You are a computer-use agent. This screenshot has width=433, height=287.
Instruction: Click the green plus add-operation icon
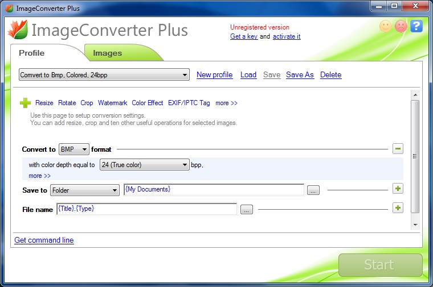pyautogui.click(x=26, y=103)
